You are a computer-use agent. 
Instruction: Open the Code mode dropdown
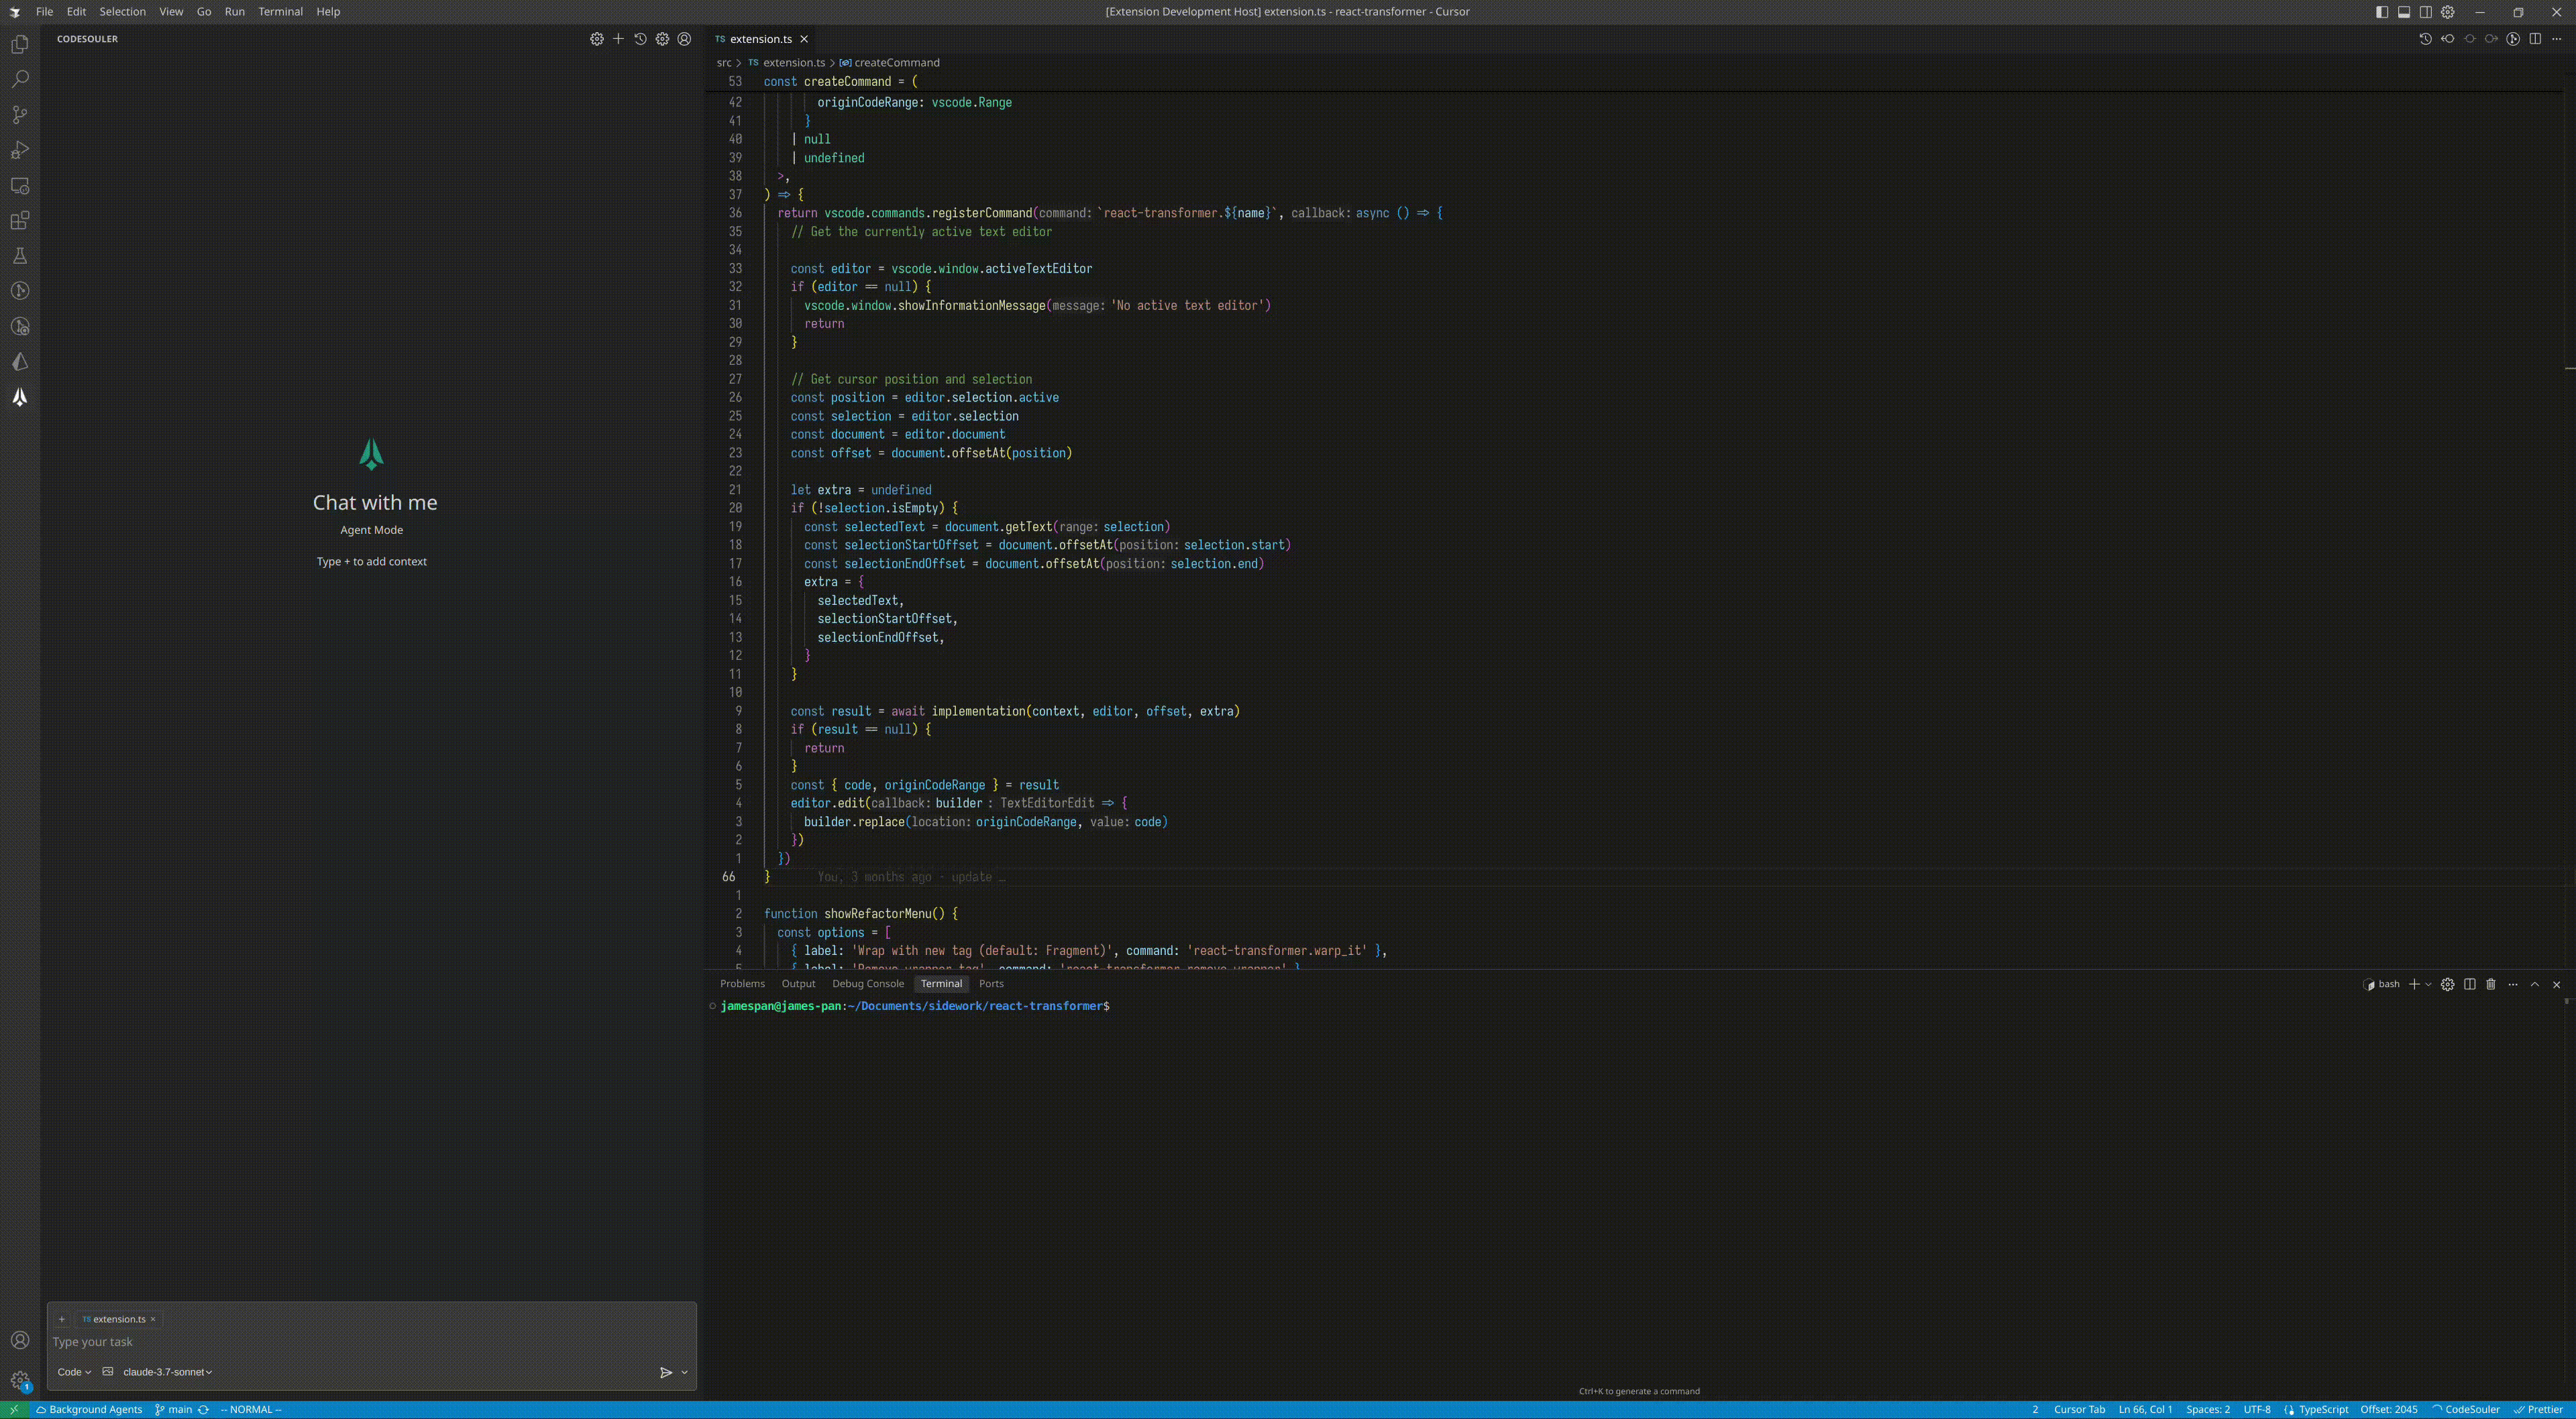point(74,1372)
